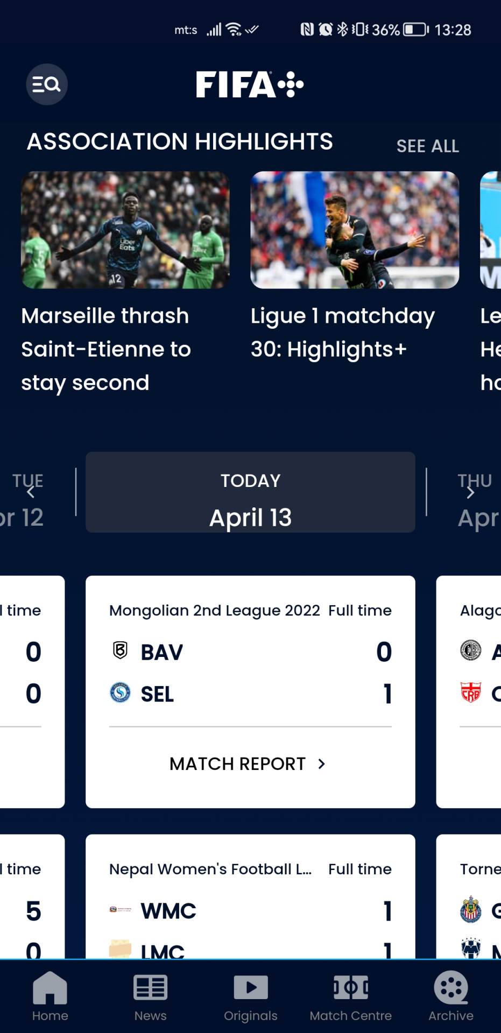
Task: Switch to the Tue Apr 12 date
Action: point(24,499)
